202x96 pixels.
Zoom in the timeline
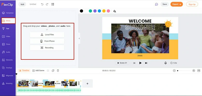point(194,71)
